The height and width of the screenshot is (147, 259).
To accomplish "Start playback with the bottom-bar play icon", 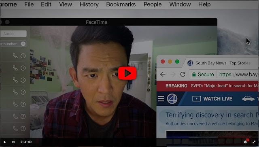I will (4, 142).
